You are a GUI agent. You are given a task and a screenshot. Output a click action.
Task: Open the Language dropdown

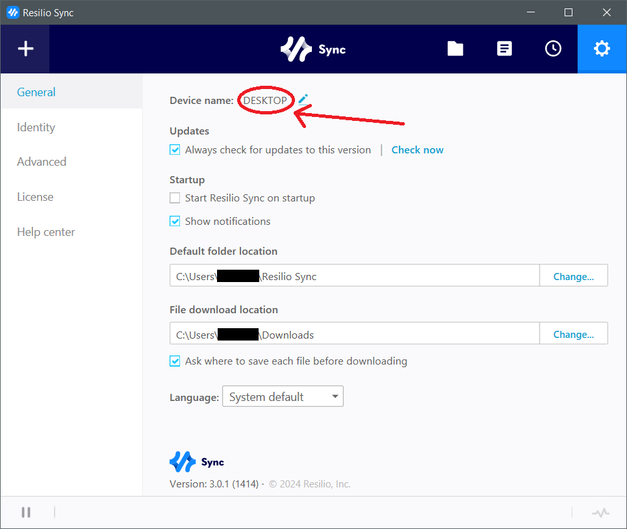pyautogui.click(x=283, y=396)
